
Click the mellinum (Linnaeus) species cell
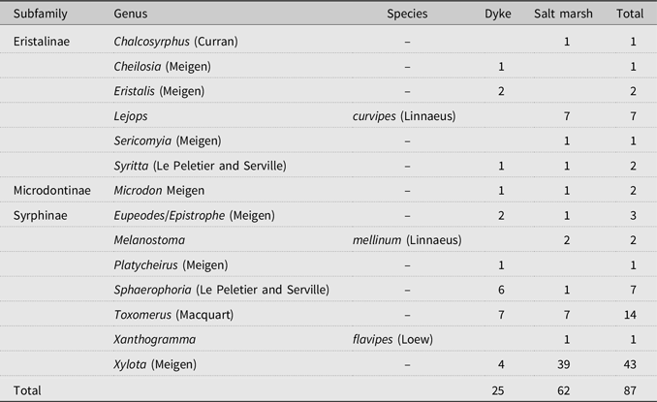pyautogui.click(x=407, y=240)
